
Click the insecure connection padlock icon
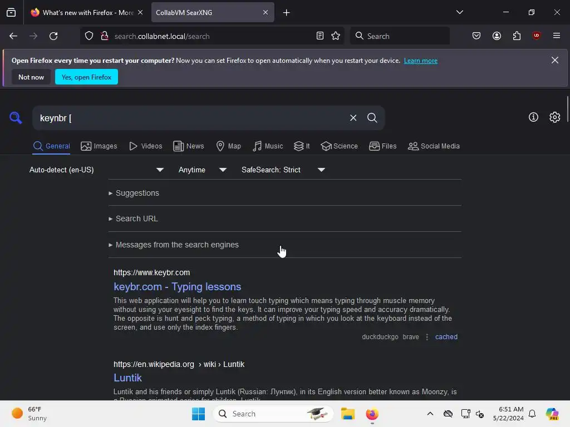pyautogui.click(x=105, y=36)
